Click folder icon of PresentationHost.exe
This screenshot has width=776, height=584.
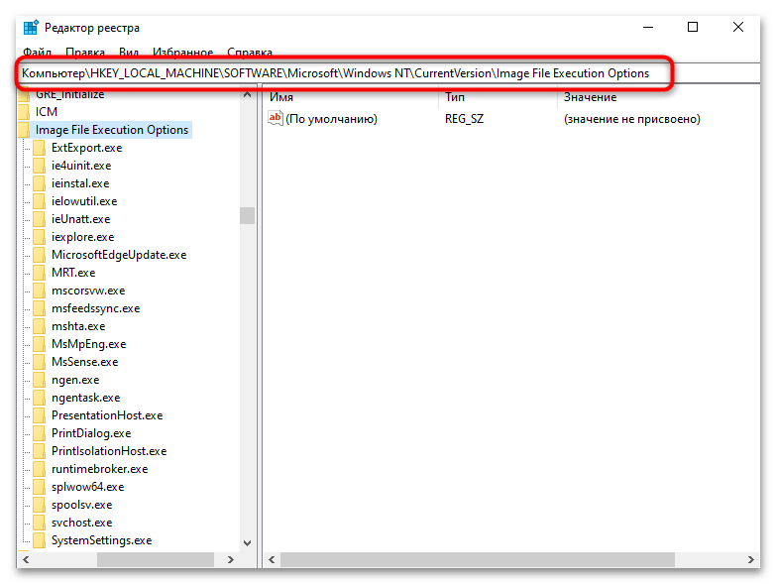tap(39, 415)
